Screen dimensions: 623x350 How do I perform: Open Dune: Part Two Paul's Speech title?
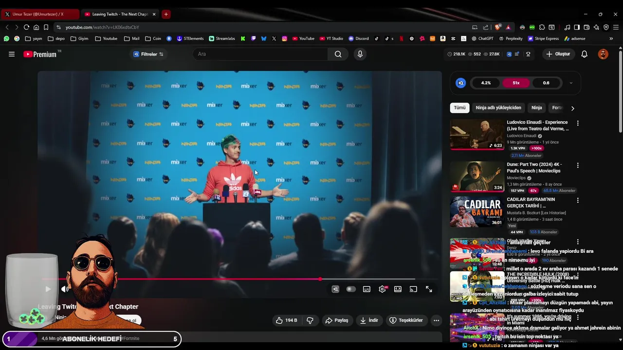tap(534, 168)
